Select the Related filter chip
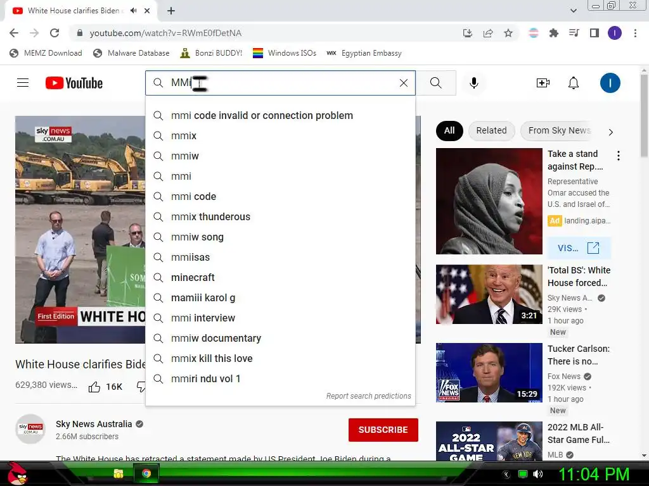This screenshot has height=486, width=649. [x=491, y=130]
